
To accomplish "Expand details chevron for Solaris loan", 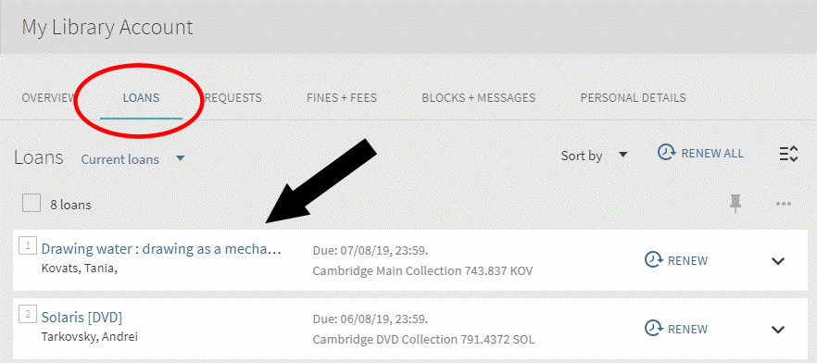I will pos(778,329).
